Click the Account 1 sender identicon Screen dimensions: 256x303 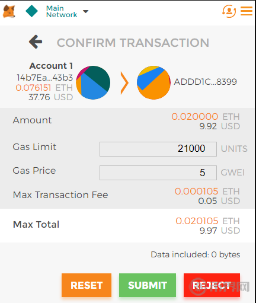[x=93, y=82]
